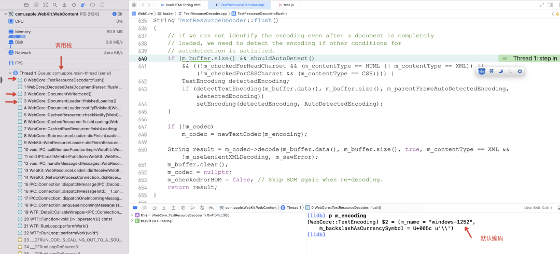This screenshot has width=560, height=254.
Task: Open the Source Control navigator
Action: 36,5
